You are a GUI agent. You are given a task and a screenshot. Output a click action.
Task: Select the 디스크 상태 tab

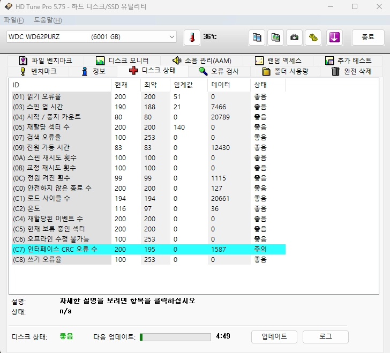[x=153, y=71]
